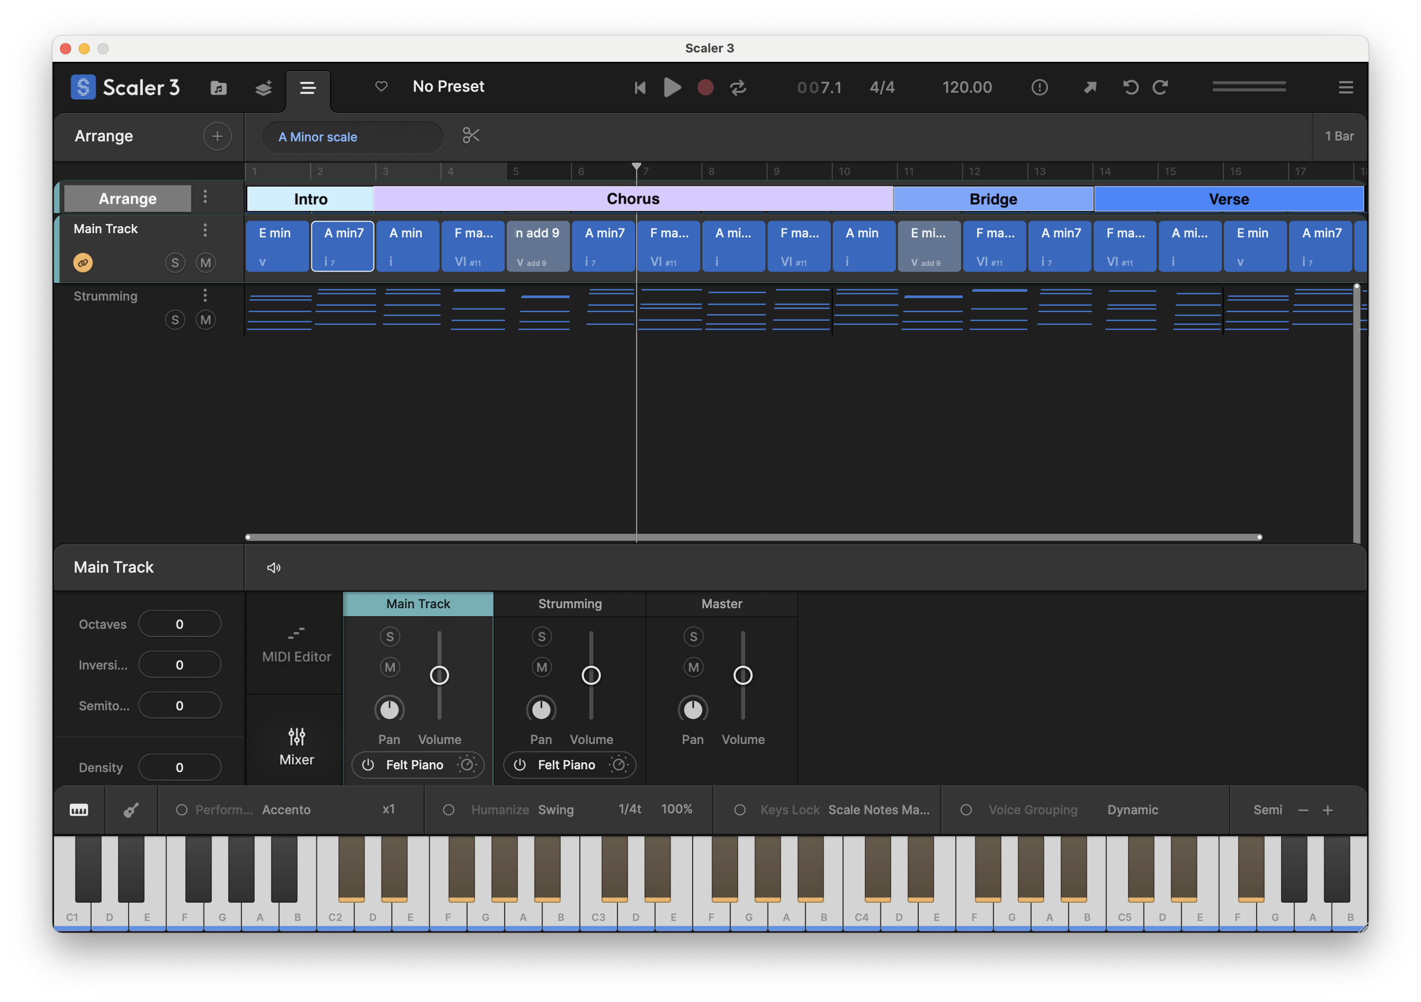The width and height of the screenshot is (1421, 1002).
Task: Redo the last action
Action: click(x=1160, y=87)
